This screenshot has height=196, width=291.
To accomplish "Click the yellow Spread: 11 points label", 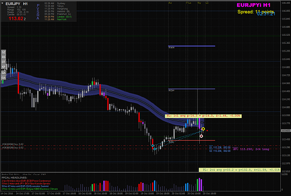I will point(256,12).
